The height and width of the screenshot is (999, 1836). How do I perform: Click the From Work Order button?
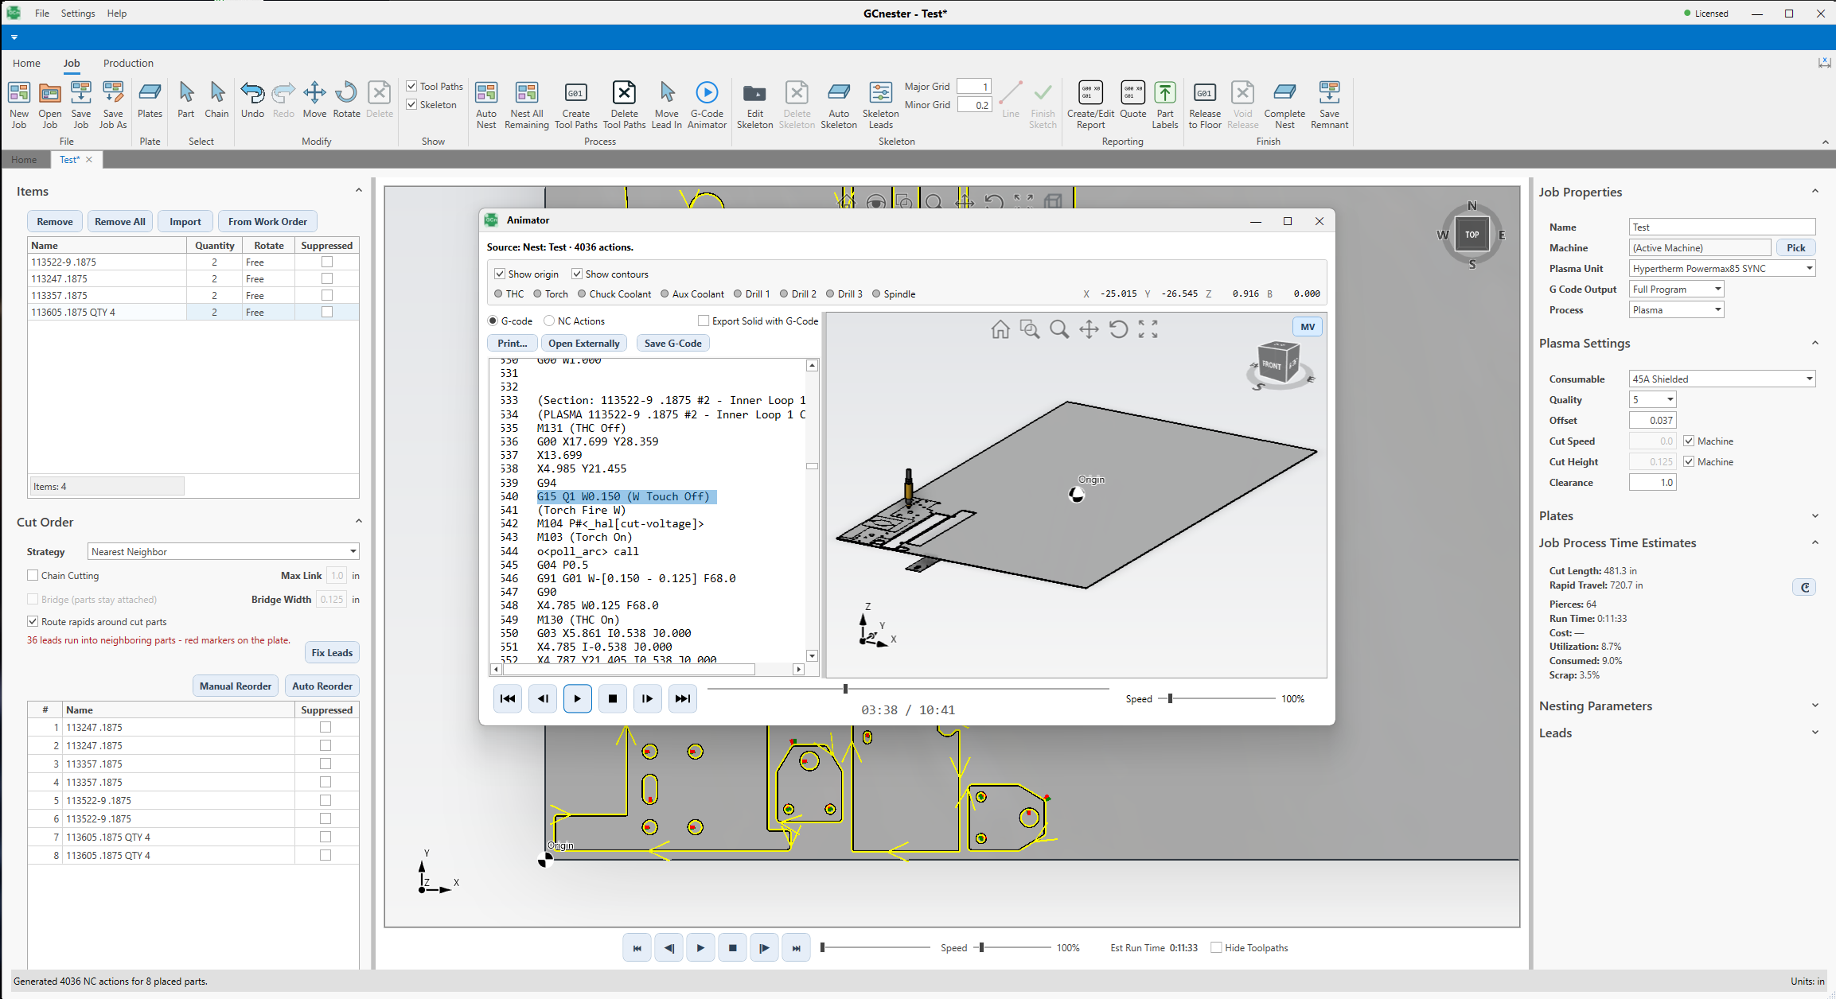[x=267, y=221]
